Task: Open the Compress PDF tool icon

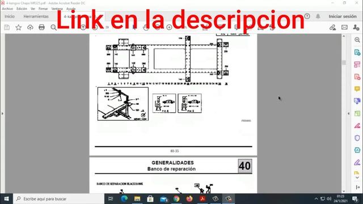Action: (x=357, y=150)
